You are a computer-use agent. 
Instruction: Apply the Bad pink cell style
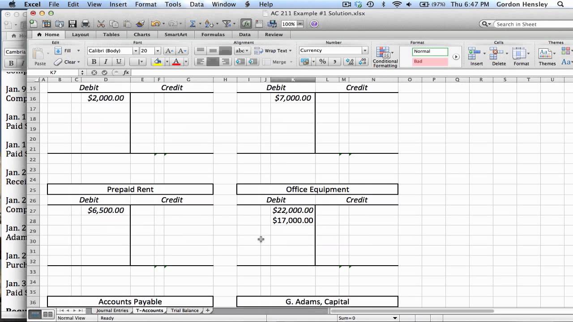click(x=430, y=62)
